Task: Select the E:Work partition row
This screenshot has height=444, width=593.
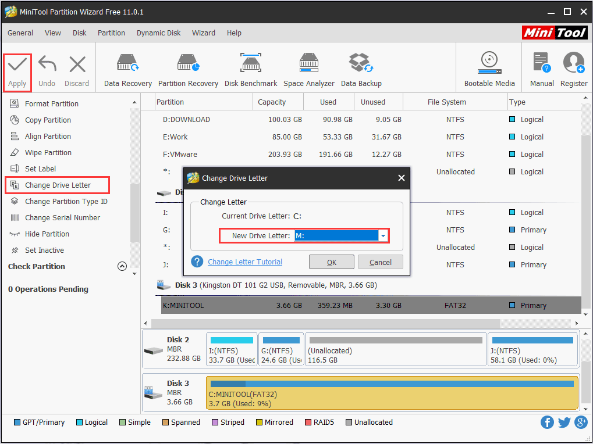Action: pyautogui.click(x=368, y=137)
